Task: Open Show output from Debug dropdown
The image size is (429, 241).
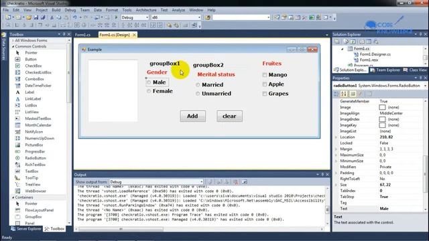Action: tap(201, 181)
